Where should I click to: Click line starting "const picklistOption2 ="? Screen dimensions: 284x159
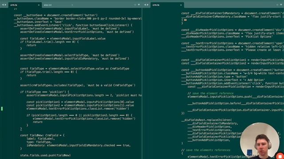[x=80, y=105]
